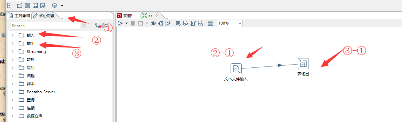Select the Streaming tree row label
402x122 pixels.
(36, 51)
